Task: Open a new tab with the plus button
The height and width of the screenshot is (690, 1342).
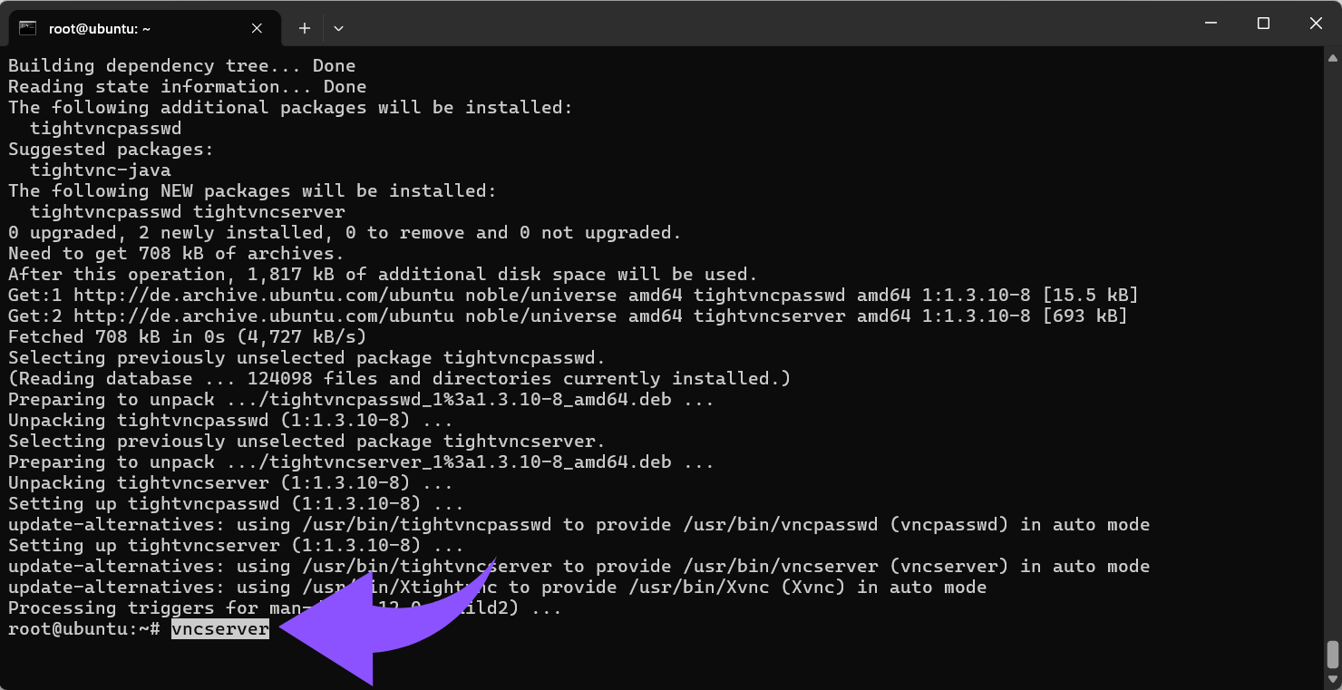Action: coord(305,28)
